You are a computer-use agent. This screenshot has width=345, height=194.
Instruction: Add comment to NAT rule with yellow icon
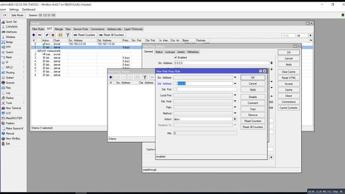[x=60, y=35]
